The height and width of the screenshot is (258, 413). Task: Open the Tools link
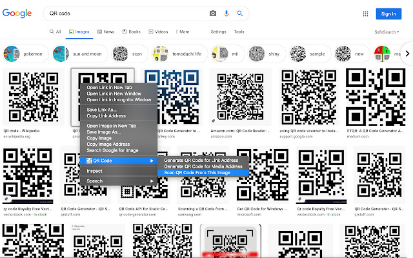[239, 32]
